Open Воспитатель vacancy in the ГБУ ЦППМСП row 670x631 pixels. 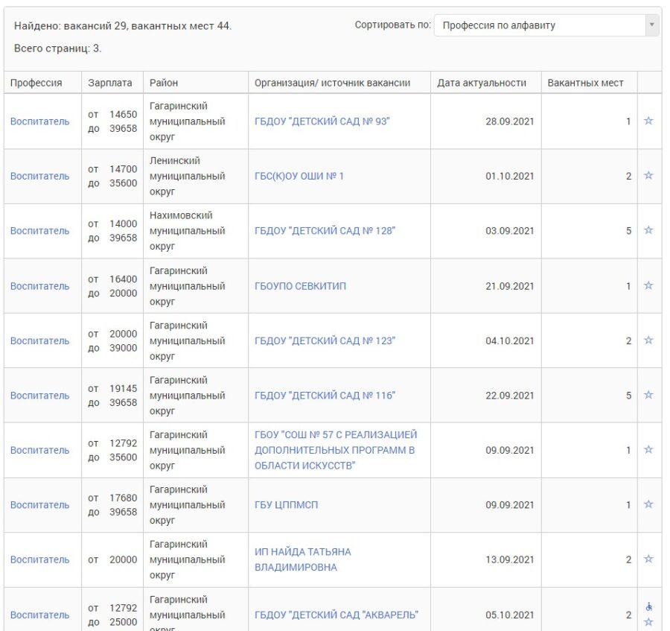(x=39, y=505)
